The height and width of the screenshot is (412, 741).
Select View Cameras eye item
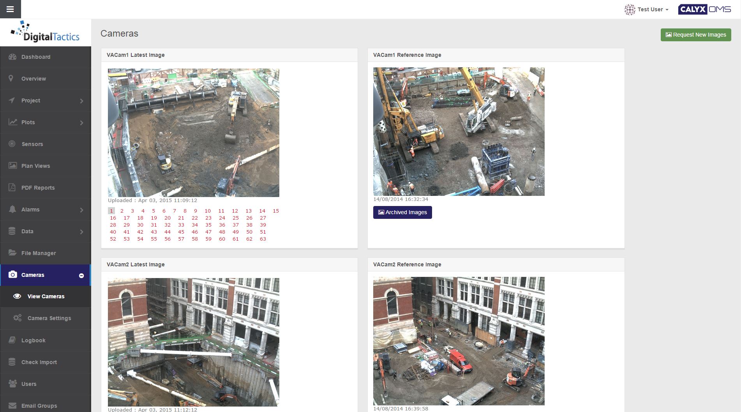[46, 296]
